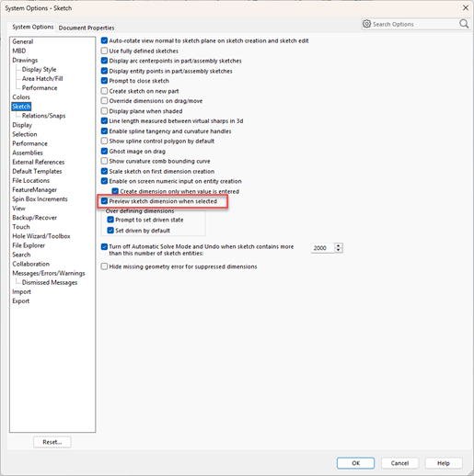Screen dimensions: 474x476
Task: Toggle Prompt to set driven state
Action: click(110, 220)
